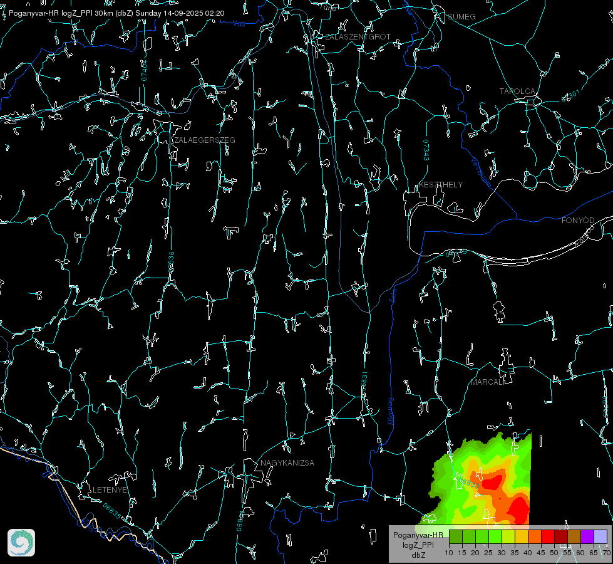Click the LETENYE city label
This screenshot has width=613, height=564.
[110, 490]
